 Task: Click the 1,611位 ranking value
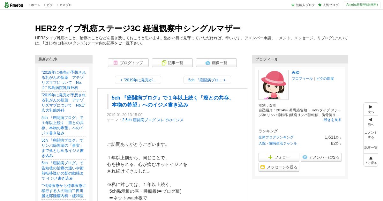[333, 137]
